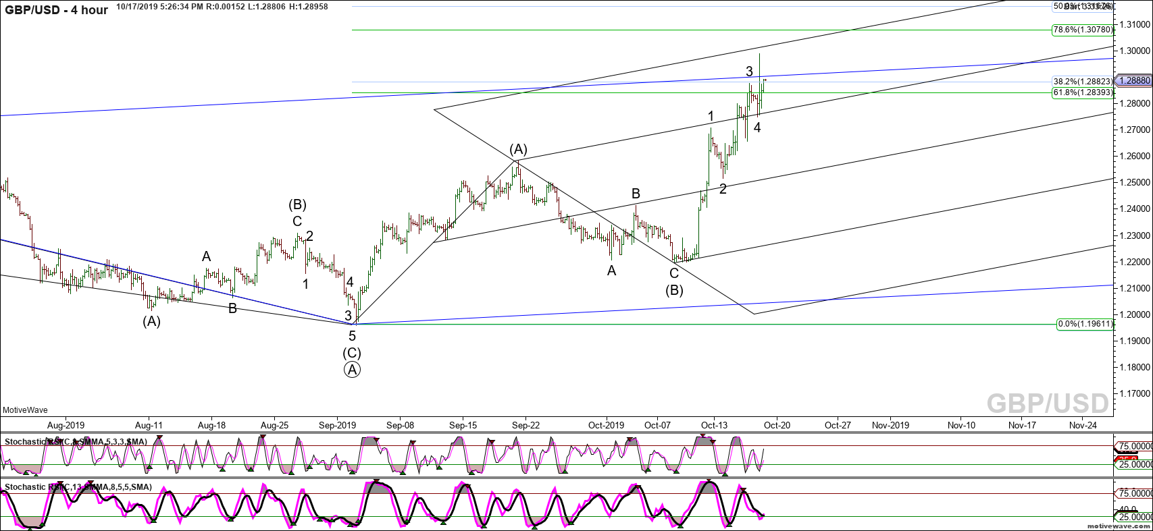The image size is (1153, 531).
Task: Click the Nov-24 date on time axis
Action: [1083, 425]
